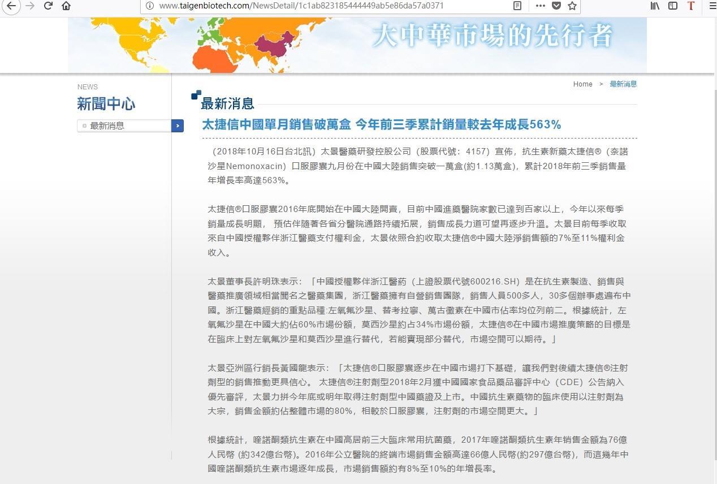Viewport: 717px width, 484px height.
Task: Open the Firefox hamburger menu
Action: (711, 6)
